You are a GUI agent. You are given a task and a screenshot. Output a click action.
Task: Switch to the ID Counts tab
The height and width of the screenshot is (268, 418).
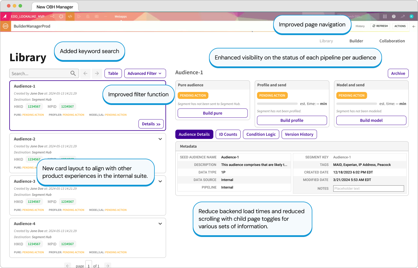point(228,134)
